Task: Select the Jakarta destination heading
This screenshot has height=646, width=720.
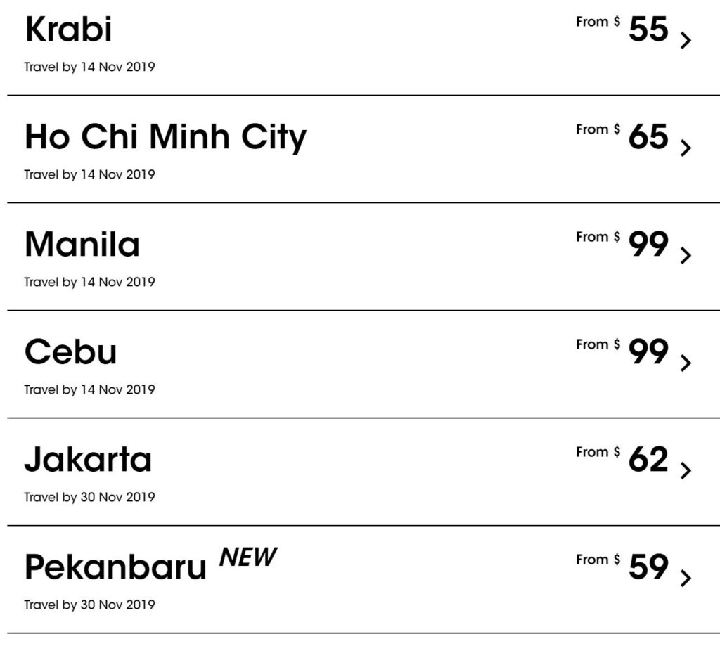Action: (x=88, y=460)
